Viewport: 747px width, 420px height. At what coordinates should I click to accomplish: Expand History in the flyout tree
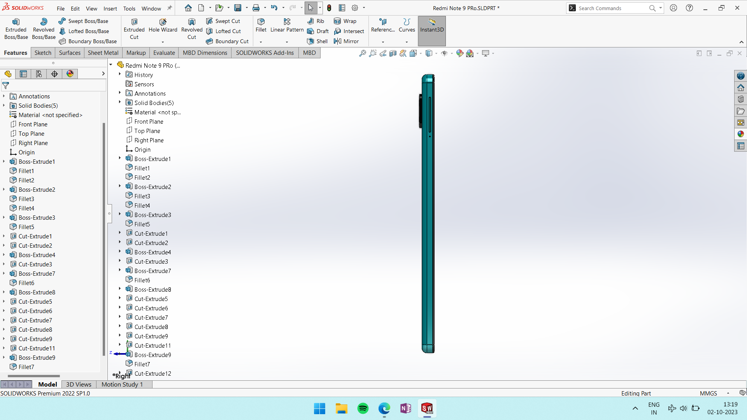(120, 74)
